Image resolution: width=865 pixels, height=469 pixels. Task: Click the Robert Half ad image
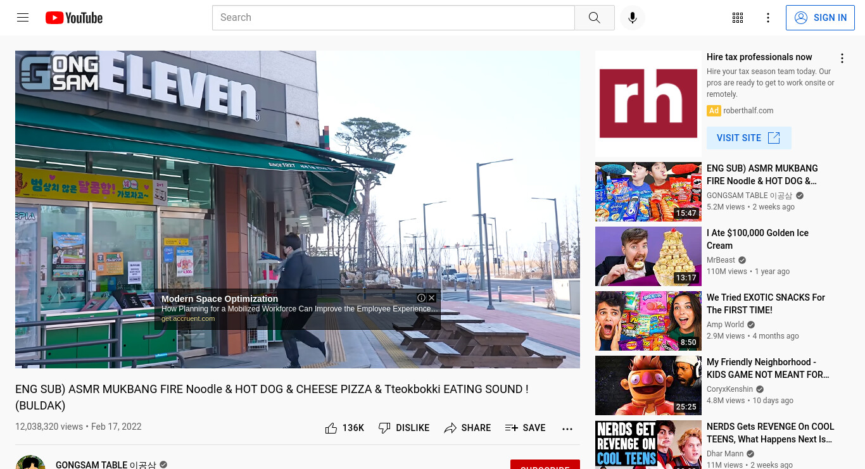click(648, 104)
